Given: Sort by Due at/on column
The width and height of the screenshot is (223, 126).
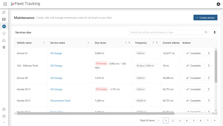Looking at the screenshot, I should [x=126, y=43].
